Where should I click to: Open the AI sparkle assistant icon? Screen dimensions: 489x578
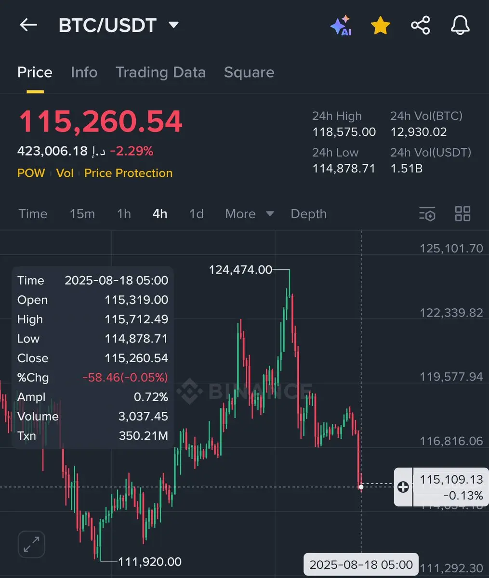pos(341,26)
